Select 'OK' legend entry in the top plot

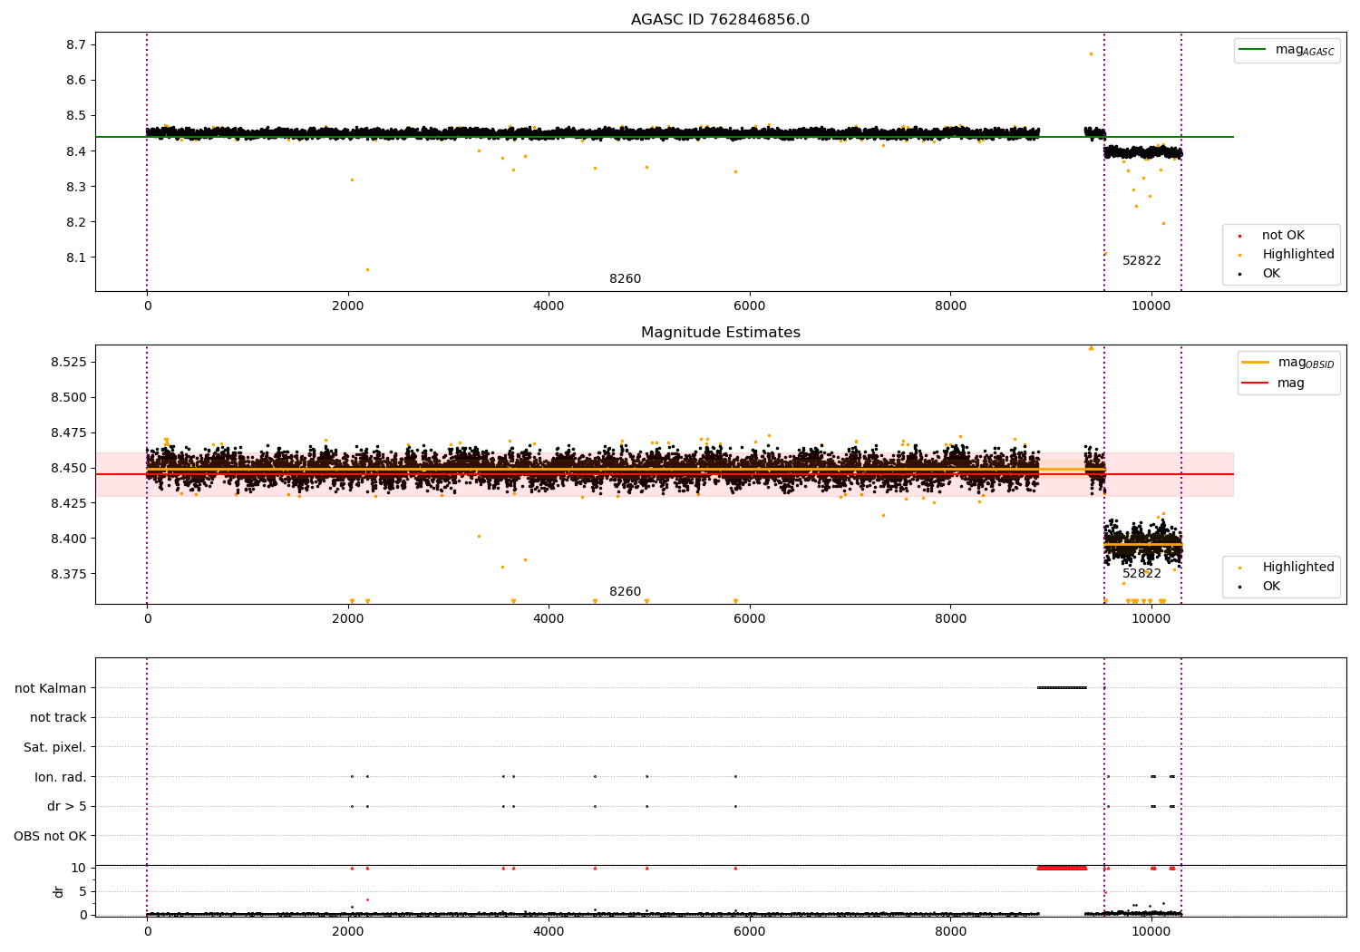click(x=1271, y=274)
